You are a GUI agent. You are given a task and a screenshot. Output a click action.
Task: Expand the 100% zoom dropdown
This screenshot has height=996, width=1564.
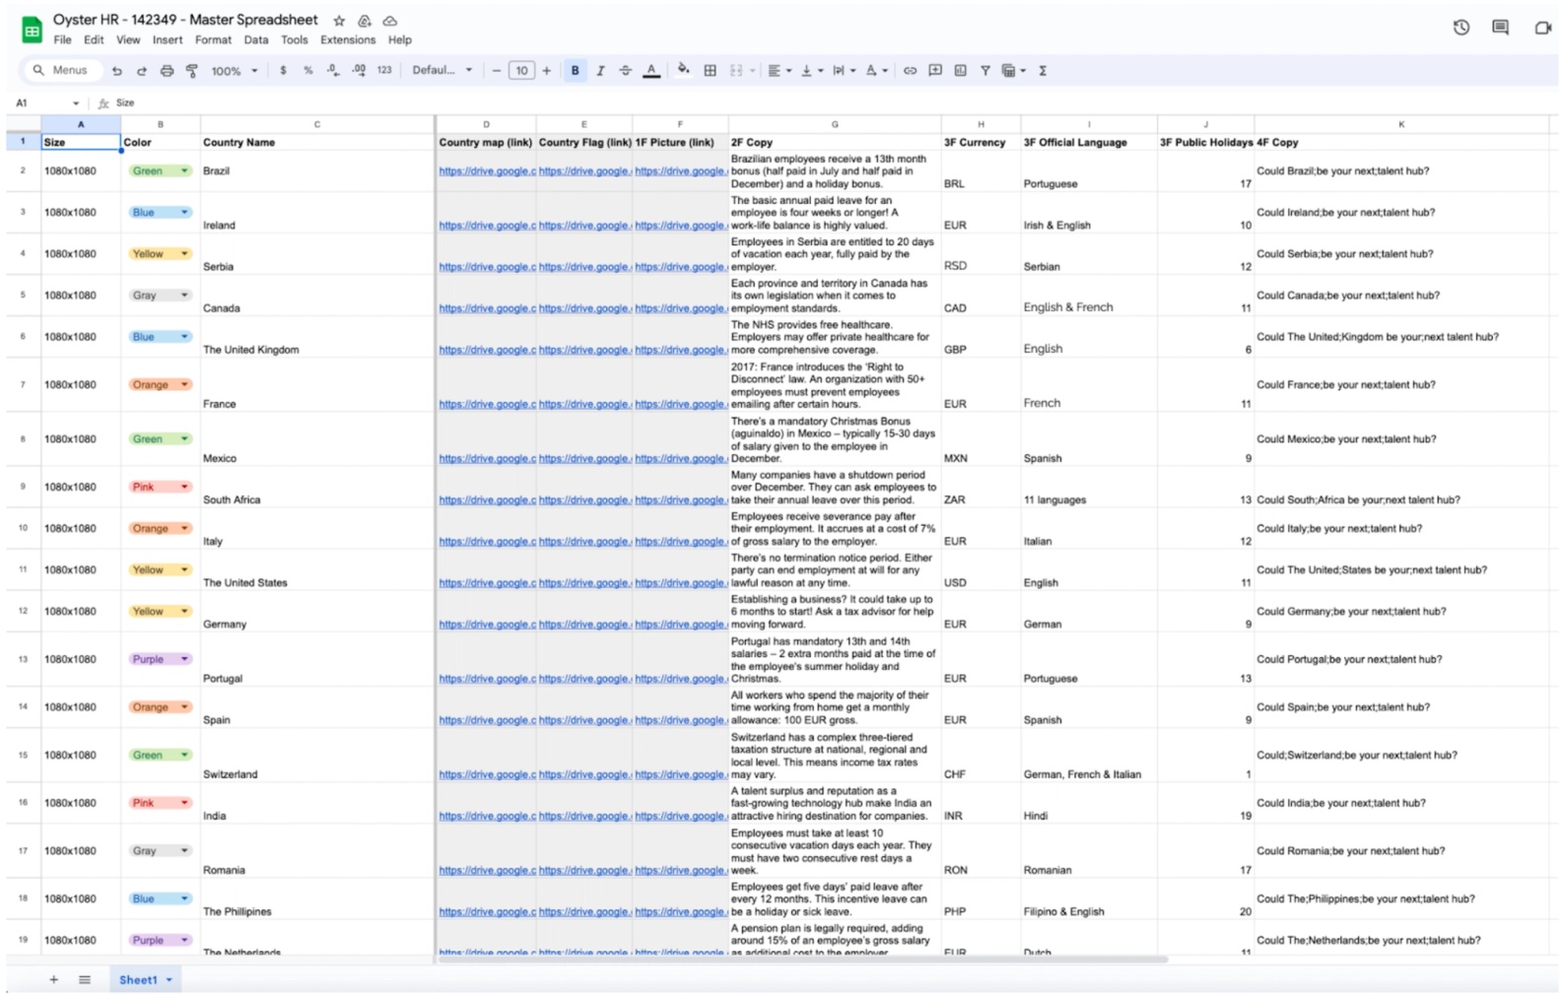click(x=235, y=71)
